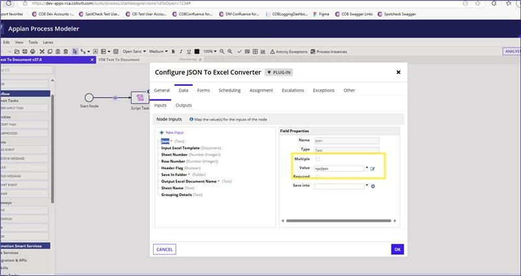Image resolution: width=521 pixels, height=276 pixels.
Task: Open the Other tab
Action: pyautogui.click(x=349, y=90)
